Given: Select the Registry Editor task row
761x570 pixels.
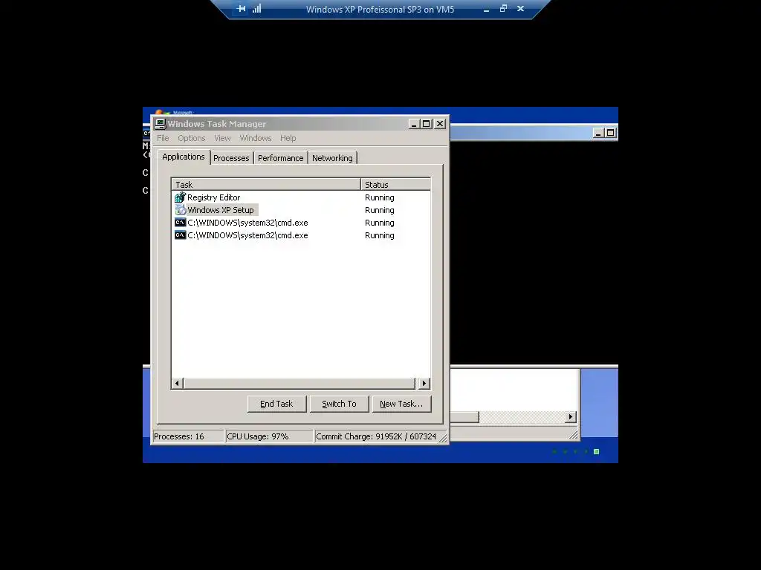Looking at the screenshot, I should pos(301,197).
